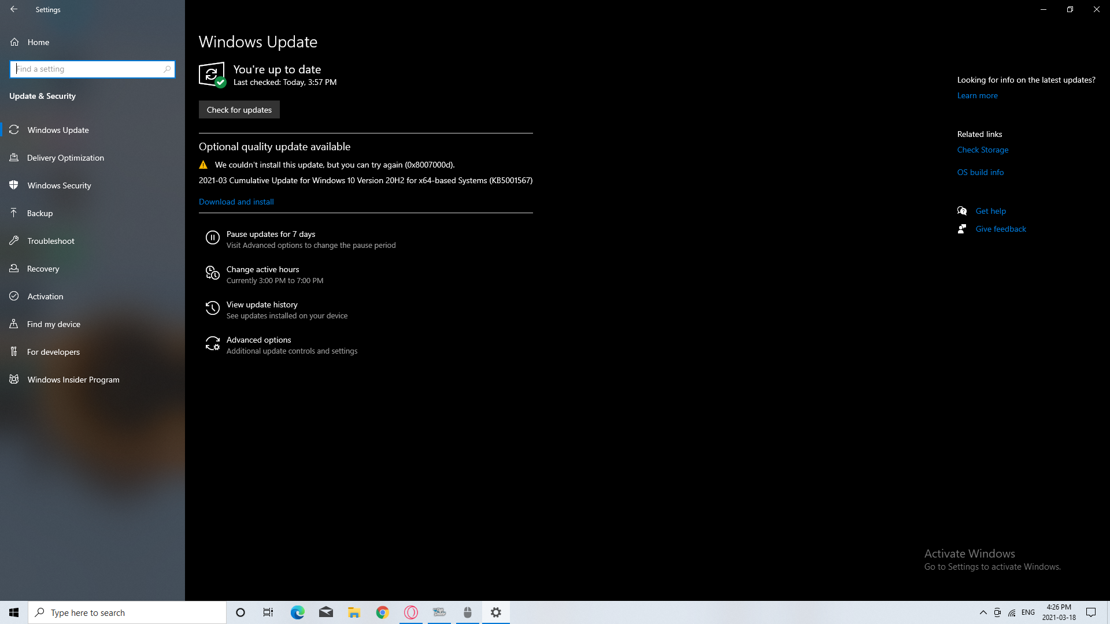Click Check Storage link

click(983, 150)
